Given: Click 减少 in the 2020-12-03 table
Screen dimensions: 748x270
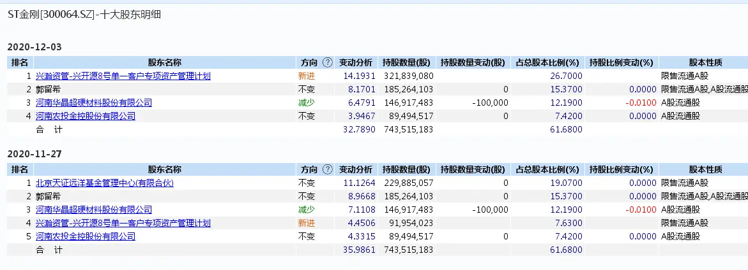Looking at the screenshot, I should [307, 102].
